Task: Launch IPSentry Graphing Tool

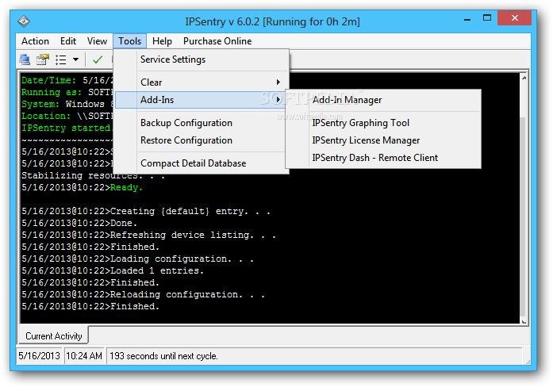Action: [x=383, y=123]
